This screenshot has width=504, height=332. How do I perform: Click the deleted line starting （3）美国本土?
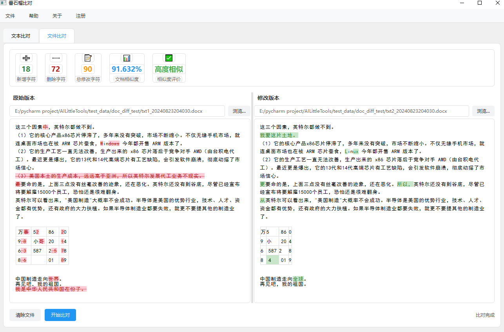pyautogui.click(x=110, y=176)
